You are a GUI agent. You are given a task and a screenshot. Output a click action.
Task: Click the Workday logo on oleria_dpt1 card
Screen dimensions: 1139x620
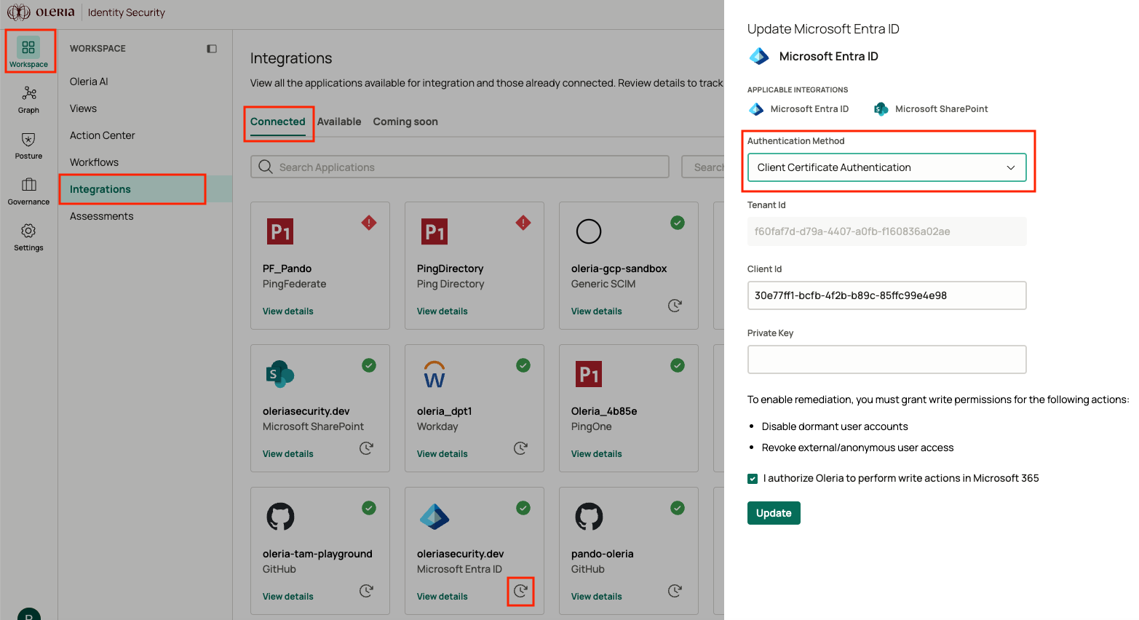point(434,374)
